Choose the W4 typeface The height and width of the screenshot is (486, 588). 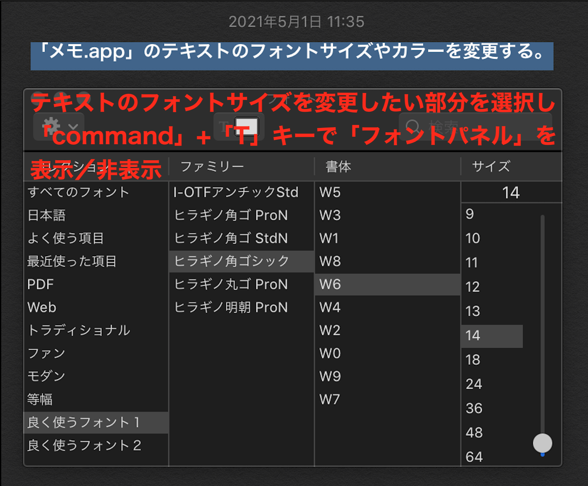[387, 307]
